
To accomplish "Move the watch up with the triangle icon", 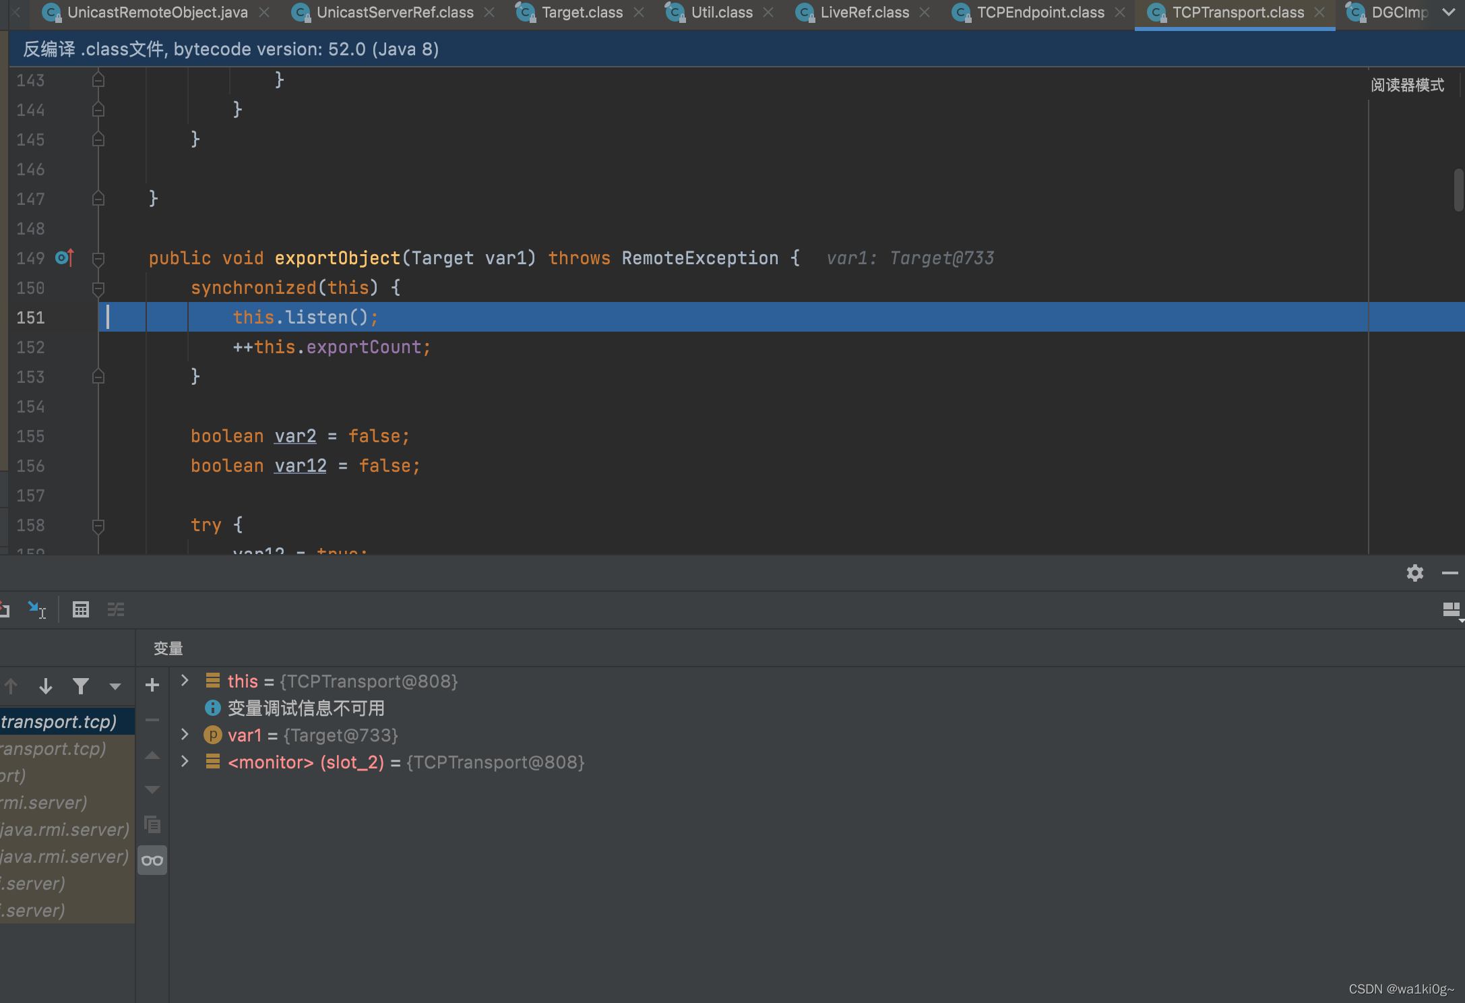I will tap(152, 756).
